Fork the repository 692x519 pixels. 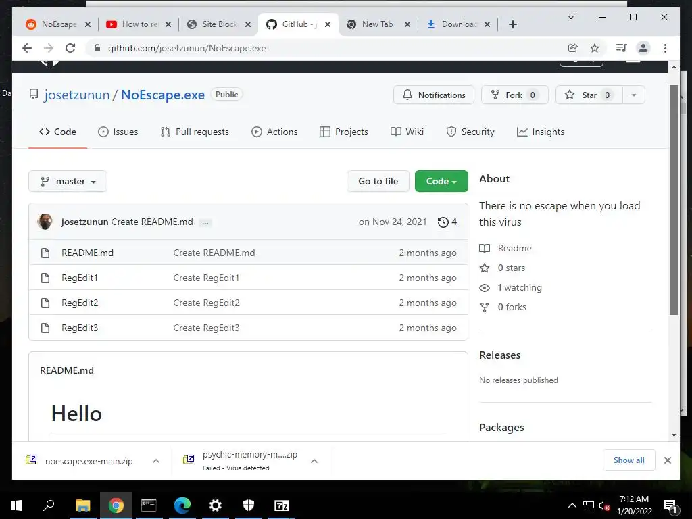click(514, 95)
